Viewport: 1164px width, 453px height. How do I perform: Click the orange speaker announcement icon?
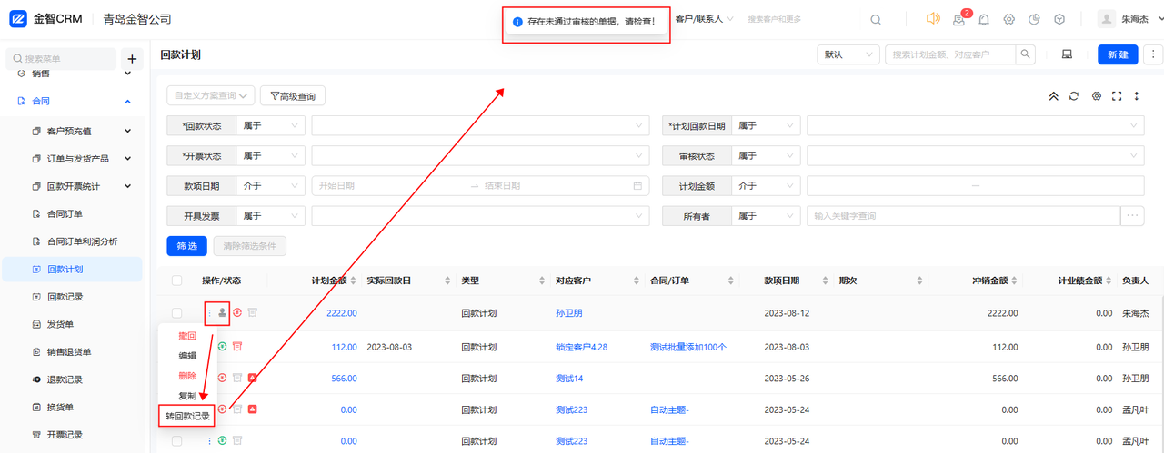click(933, 19)
